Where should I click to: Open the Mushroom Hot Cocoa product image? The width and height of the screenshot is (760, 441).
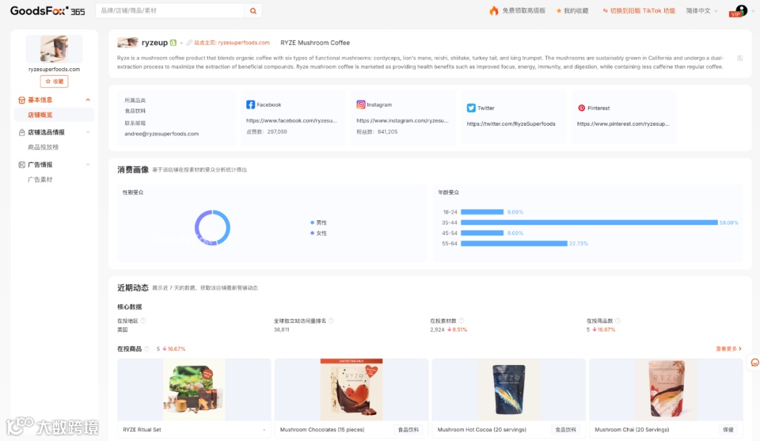(x=509, y=390)
